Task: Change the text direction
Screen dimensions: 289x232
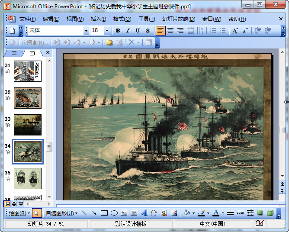Action: click(x=200, y=31)
